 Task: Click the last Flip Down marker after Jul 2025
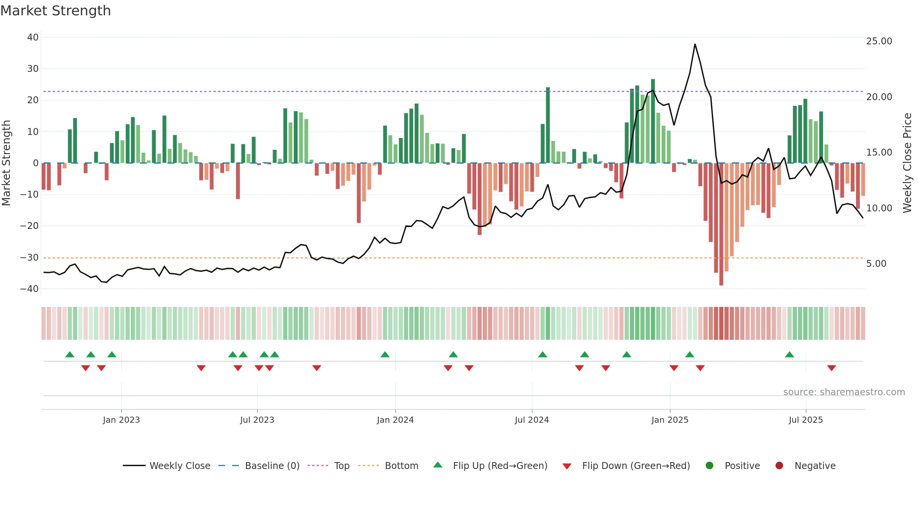point(832,368)
